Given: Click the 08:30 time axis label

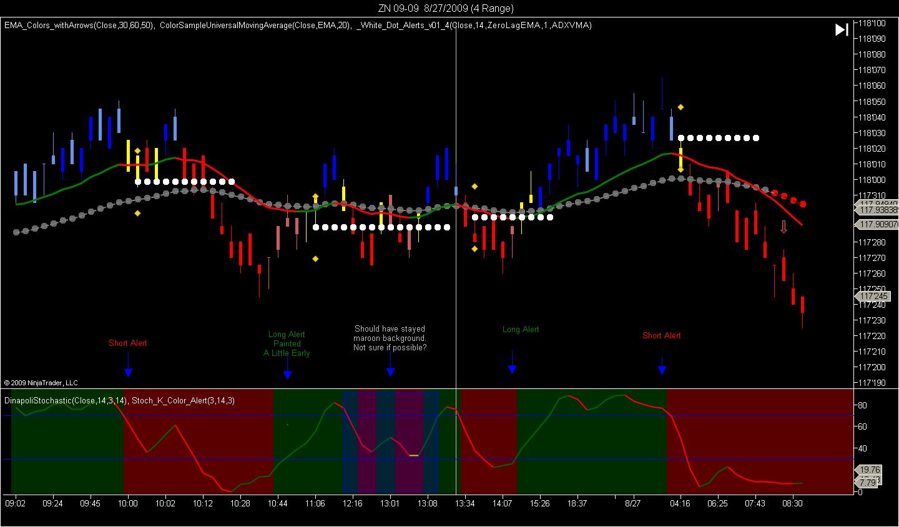Looking at the screenshot, I should (x=792, y=503).
